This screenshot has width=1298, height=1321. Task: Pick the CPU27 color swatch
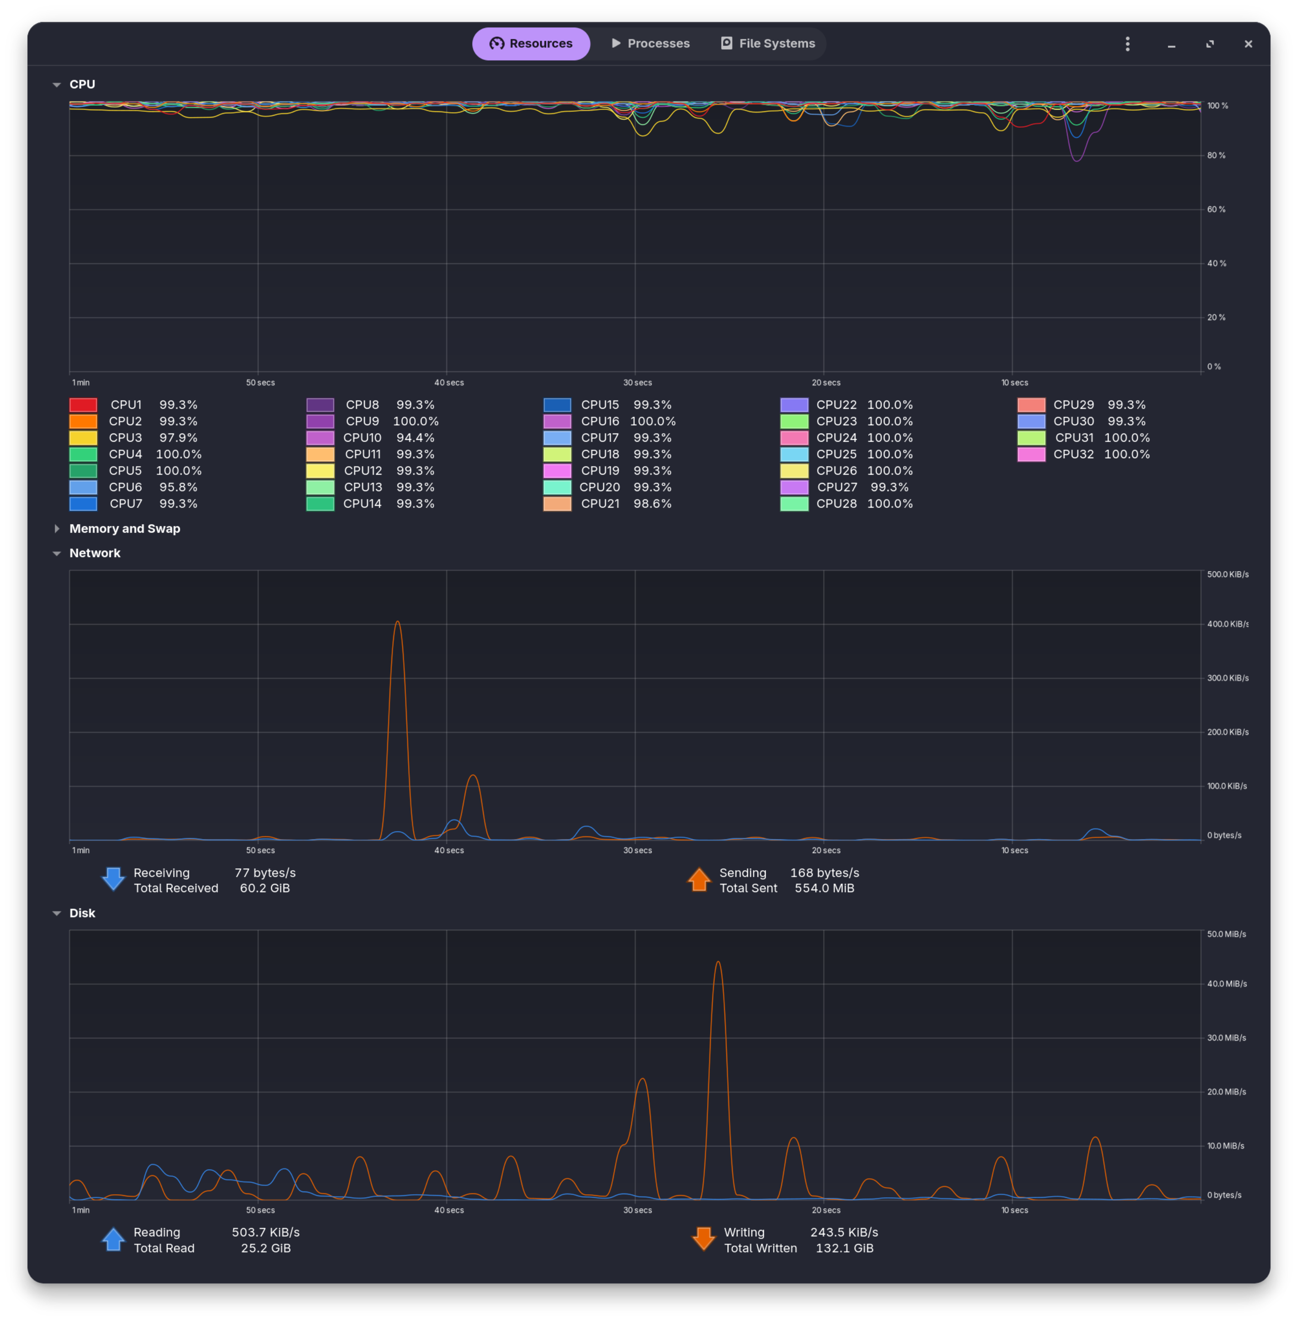[795, 487]
